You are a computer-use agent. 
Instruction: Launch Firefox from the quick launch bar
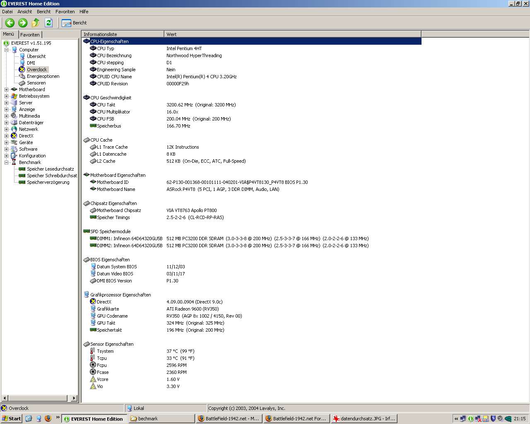[48, 419]
